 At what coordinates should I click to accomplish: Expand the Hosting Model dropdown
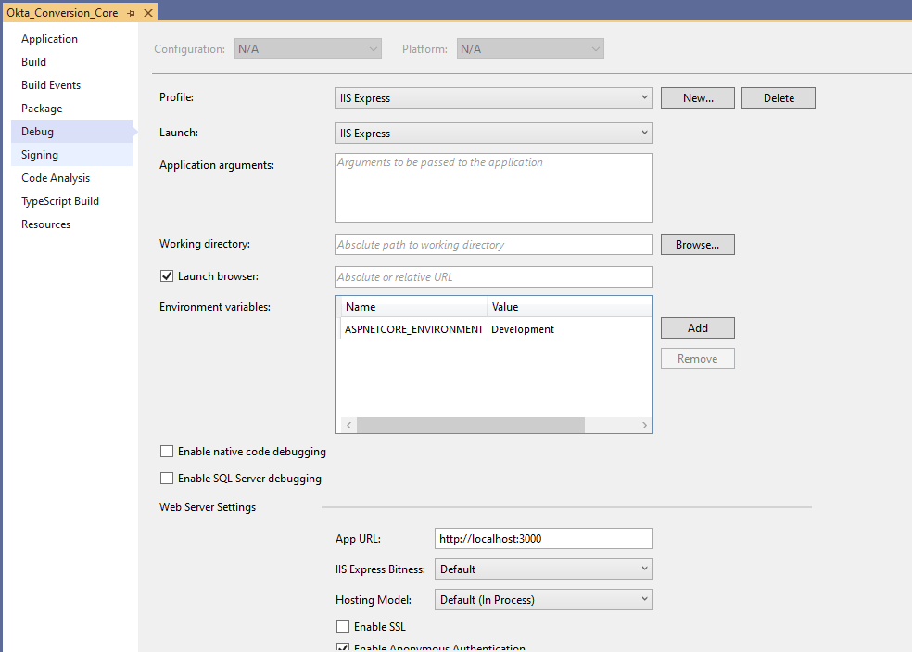pos(543,600)
